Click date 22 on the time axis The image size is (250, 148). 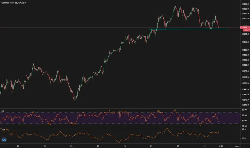point(71,146)
